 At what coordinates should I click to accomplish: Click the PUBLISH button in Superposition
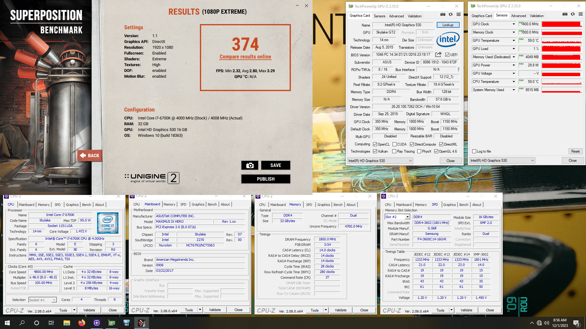coord(266,179)
